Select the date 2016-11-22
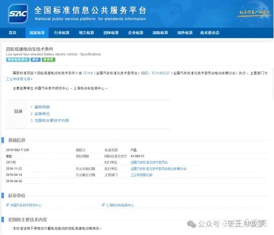The image size is (274, 235). [14, 169]
